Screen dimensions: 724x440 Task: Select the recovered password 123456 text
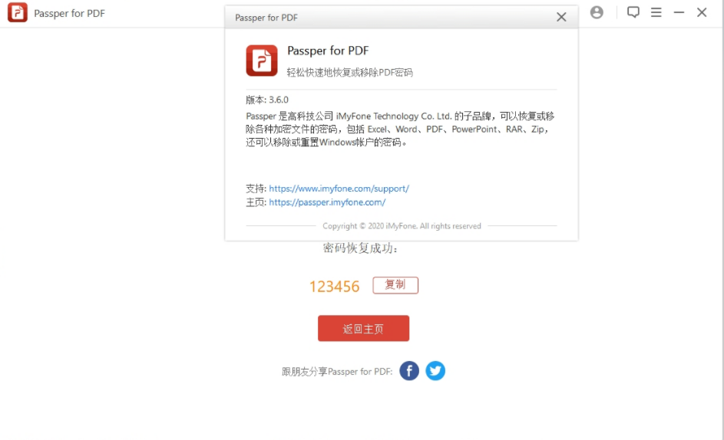pyautogui.click(x=334, y=287)
